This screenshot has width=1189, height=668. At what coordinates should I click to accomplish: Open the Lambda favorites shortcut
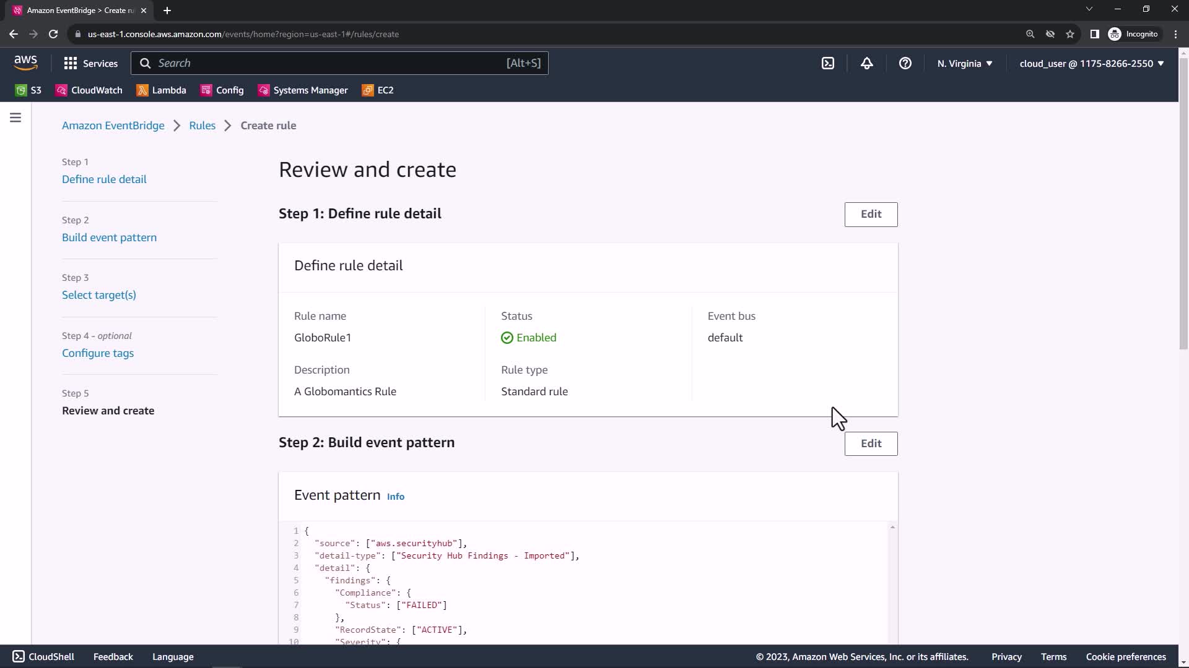pyautogui.click(x=162, y=90)
